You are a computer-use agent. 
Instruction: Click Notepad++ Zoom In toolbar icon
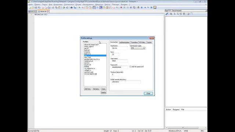[x=79, y=7]
